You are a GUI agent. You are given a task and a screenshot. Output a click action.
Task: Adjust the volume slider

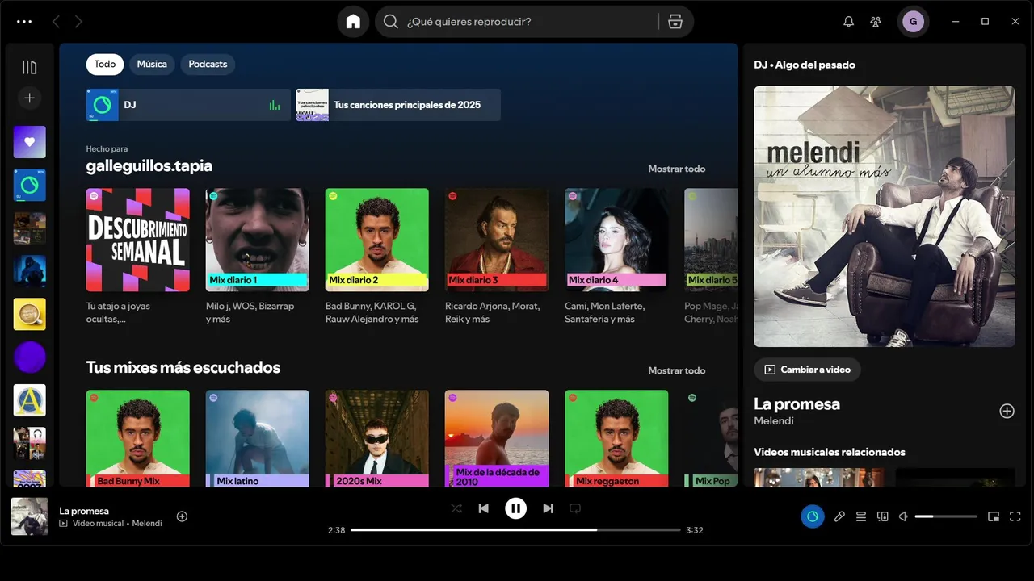click(946, 516)
